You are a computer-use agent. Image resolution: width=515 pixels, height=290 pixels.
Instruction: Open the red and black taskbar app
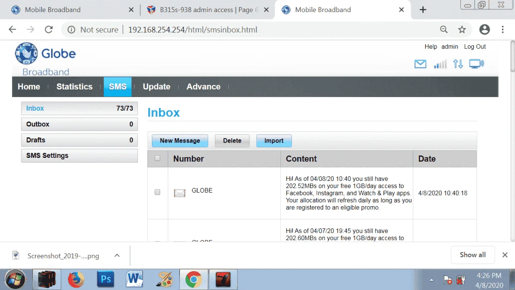point(223,280)
